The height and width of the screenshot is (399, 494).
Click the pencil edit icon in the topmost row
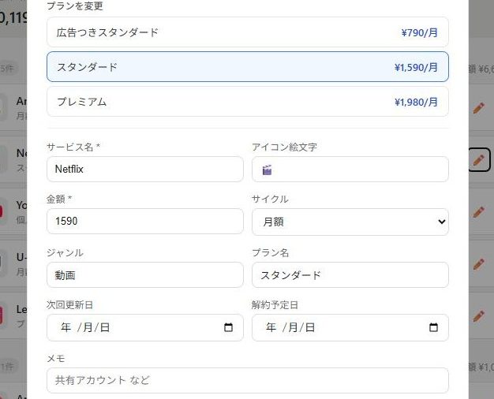point(479,108)
